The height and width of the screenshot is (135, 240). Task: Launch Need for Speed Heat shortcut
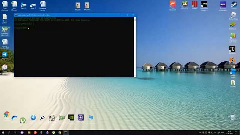pos(223,6)
